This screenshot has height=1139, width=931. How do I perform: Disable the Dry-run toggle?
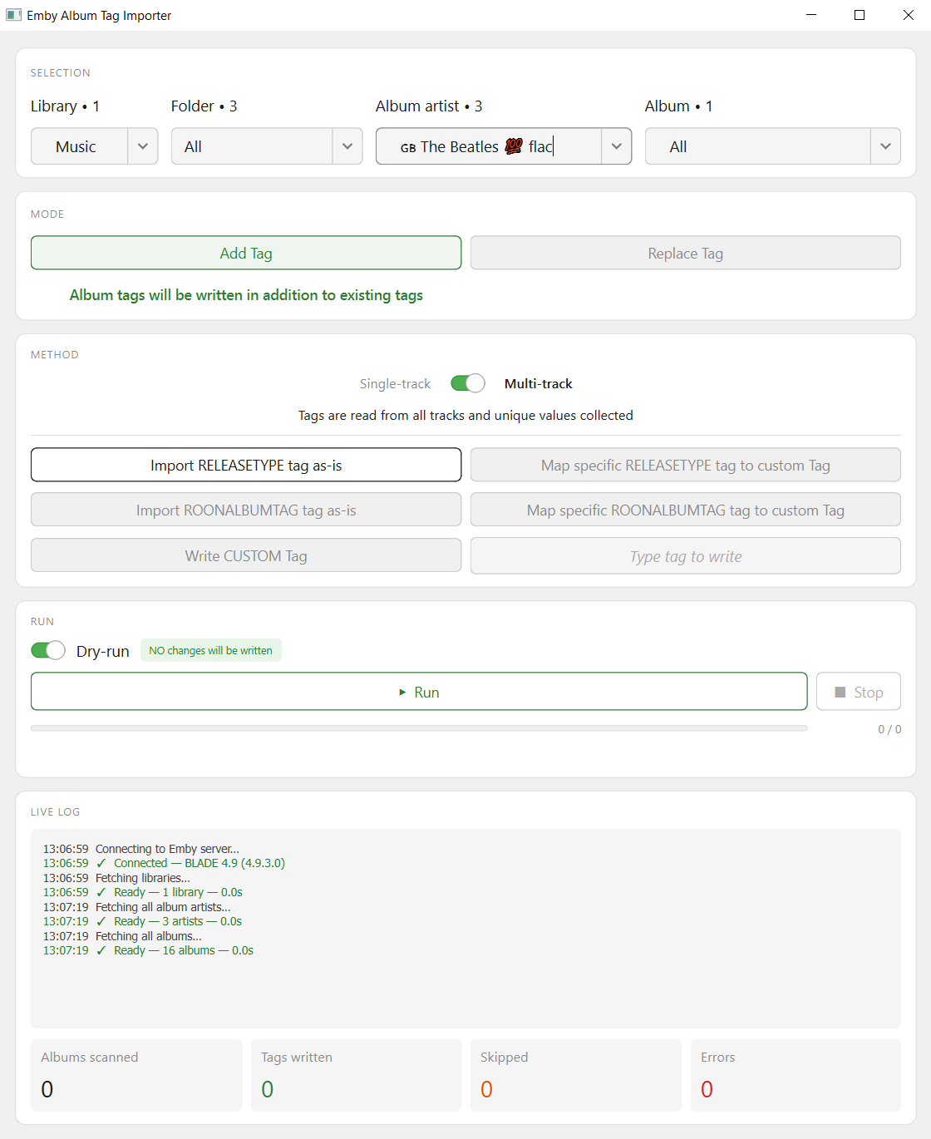[48, 650]
